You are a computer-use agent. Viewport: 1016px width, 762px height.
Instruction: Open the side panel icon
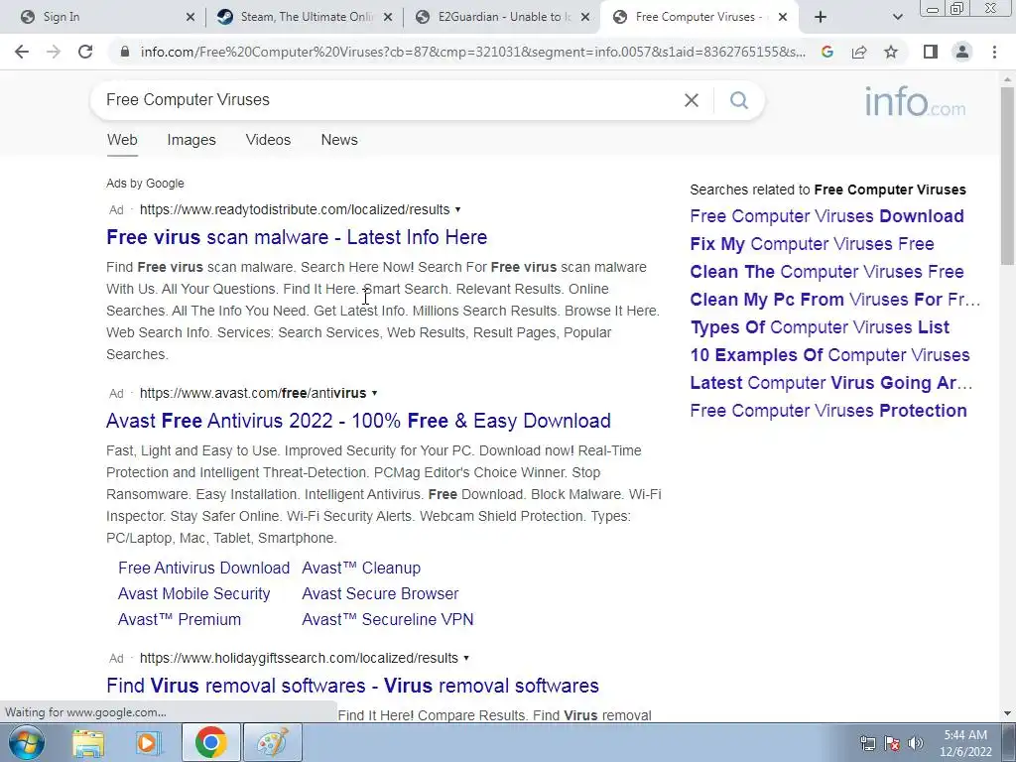[x=931, y=52]
